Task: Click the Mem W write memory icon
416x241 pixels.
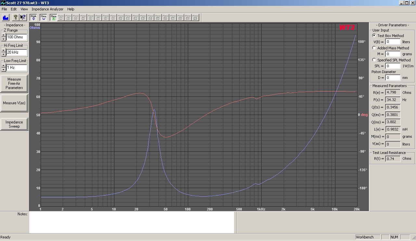Action: 44,18
